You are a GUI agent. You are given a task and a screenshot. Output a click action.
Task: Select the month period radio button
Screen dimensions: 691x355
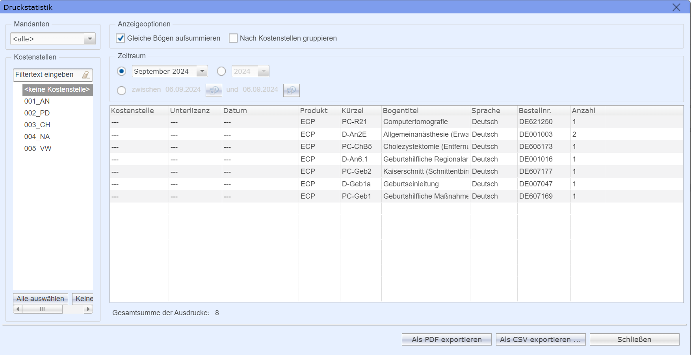pyautogui.click(x=121, y=71)
